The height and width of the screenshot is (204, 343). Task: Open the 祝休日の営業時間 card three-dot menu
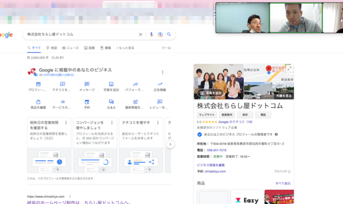[x=66, y=122]
